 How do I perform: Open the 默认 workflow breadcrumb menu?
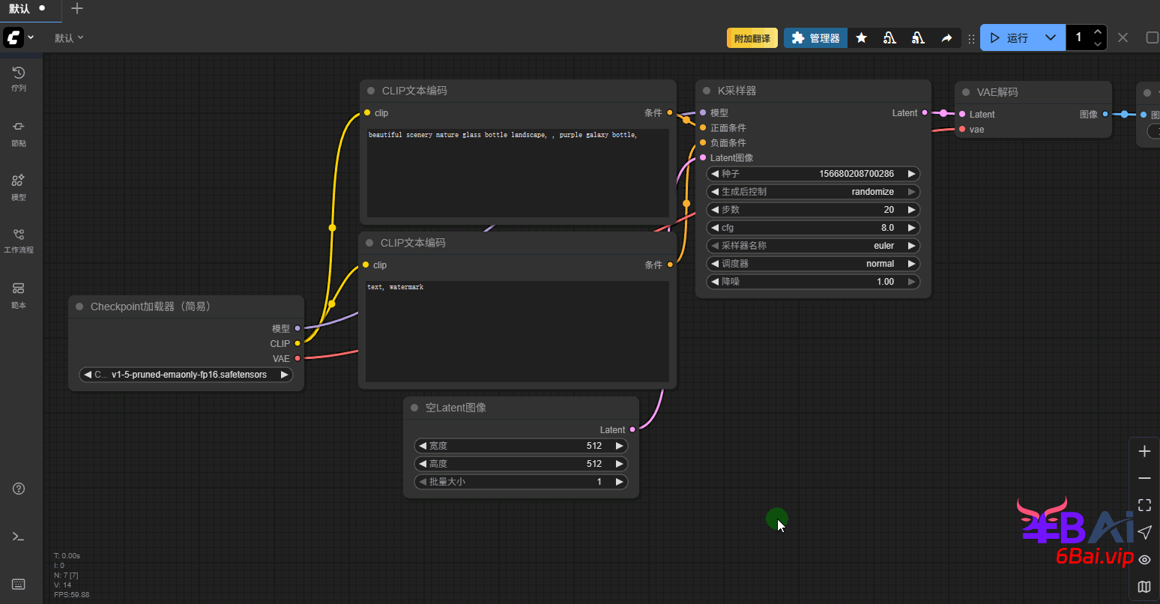tap(69, 37)
